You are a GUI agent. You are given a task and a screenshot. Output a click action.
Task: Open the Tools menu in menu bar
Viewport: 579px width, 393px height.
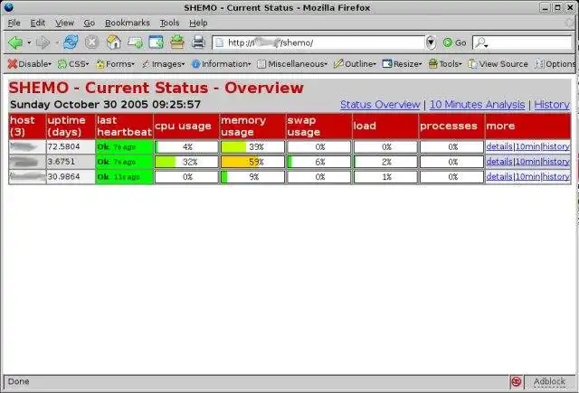click(169, 23)
